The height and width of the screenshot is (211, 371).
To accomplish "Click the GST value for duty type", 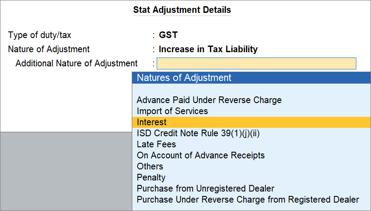I will coord(168,35).
